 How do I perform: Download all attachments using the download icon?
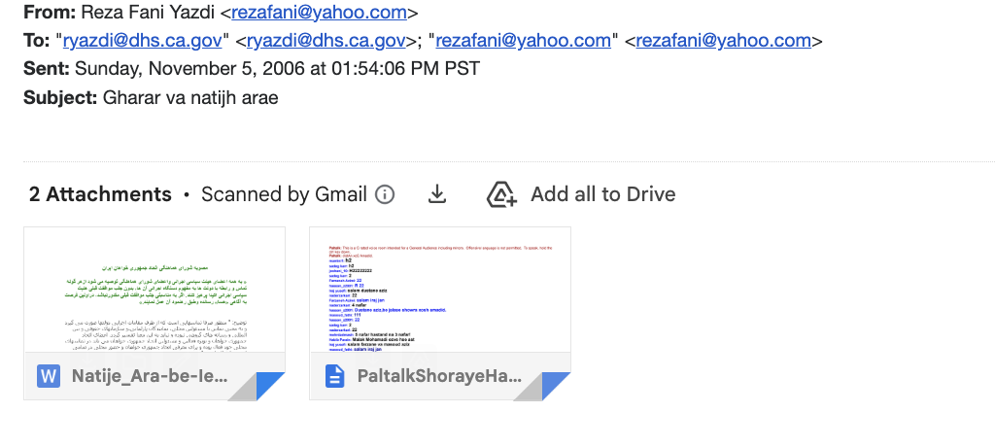(x=437, y=194)
